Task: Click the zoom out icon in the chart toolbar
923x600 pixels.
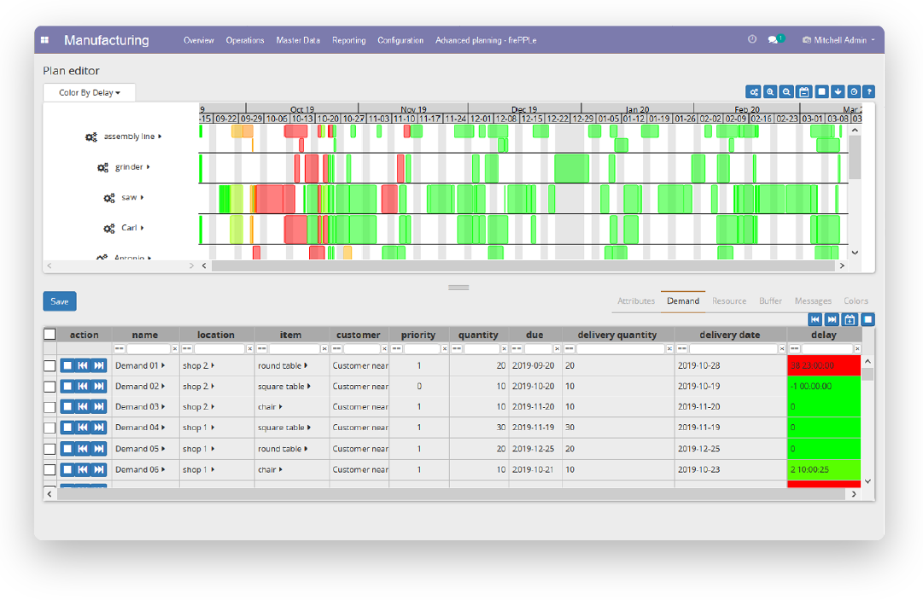Action: pyautogui.click(x=786, y=91)
